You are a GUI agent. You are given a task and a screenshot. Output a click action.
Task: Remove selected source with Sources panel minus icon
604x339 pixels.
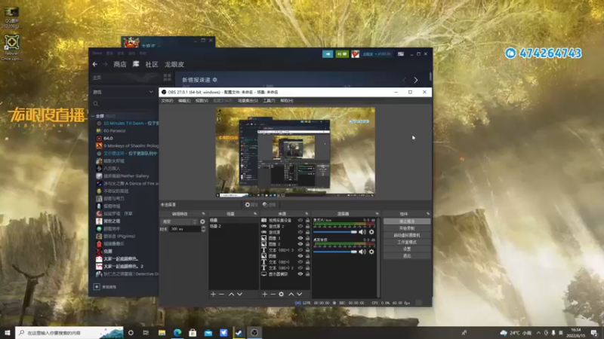pyautogui.click(x=273, y=294)
